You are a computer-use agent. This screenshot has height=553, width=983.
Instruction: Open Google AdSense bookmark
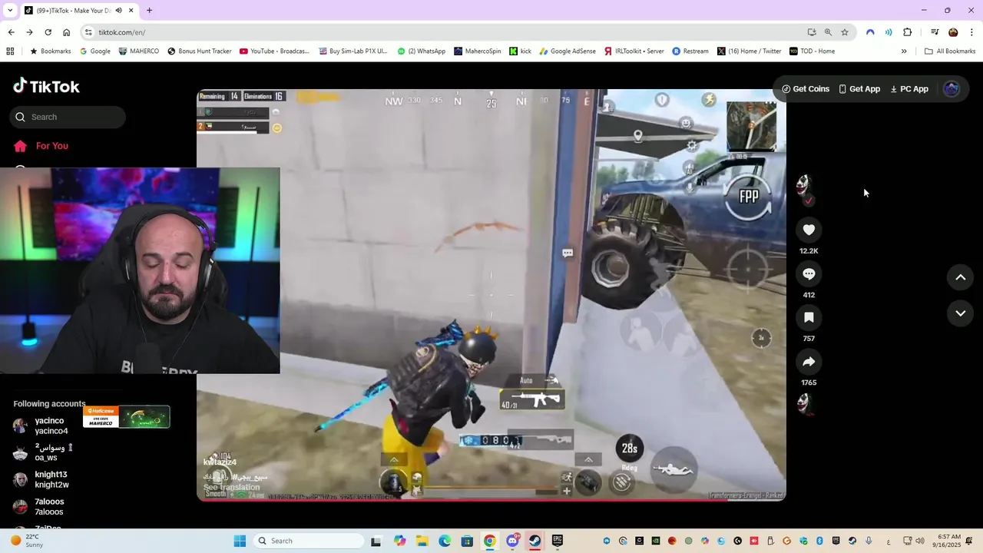[568, 51]
